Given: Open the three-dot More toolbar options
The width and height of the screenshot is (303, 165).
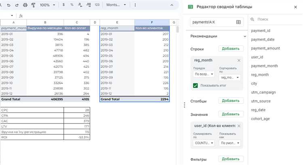Looking at the screenshot, I should [x=135, y=5].
